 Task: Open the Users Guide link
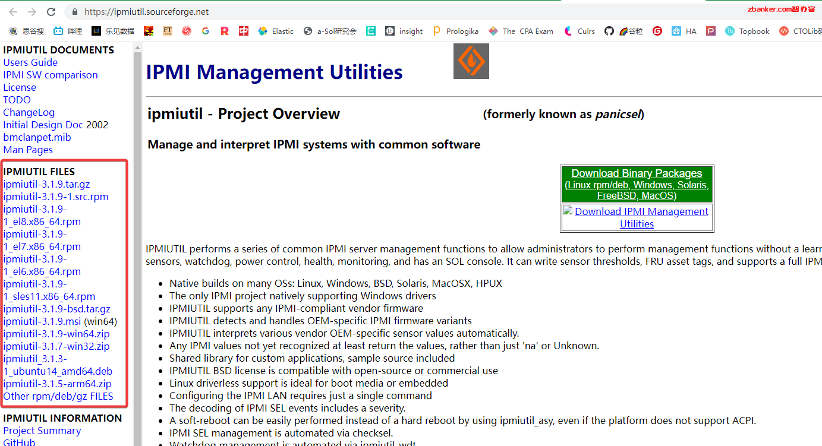coord(30,62)
